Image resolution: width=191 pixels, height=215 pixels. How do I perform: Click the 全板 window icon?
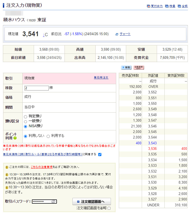coord(179,6)
